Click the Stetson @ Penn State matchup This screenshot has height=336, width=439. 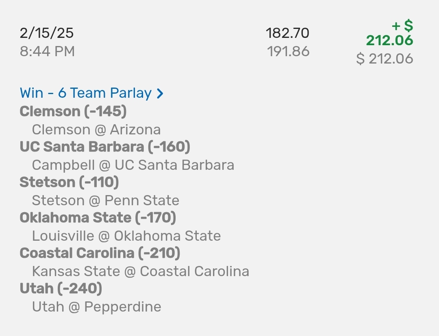point(105,200)
